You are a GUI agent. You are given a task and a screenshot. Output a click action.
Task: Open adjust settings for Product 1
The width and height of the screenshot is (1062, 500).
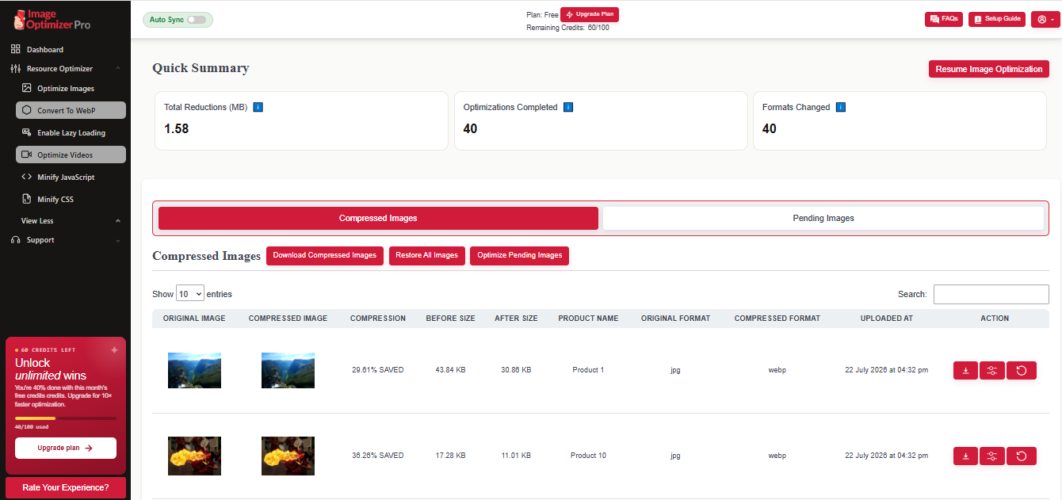(992, 370)
